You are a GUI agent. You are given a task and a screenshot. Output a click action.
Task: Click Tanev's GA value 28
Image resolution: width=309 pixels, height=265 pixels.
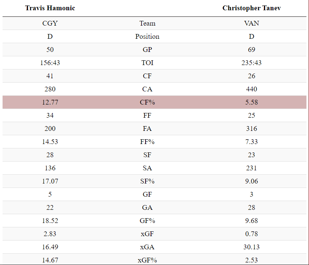pos(251,208)
